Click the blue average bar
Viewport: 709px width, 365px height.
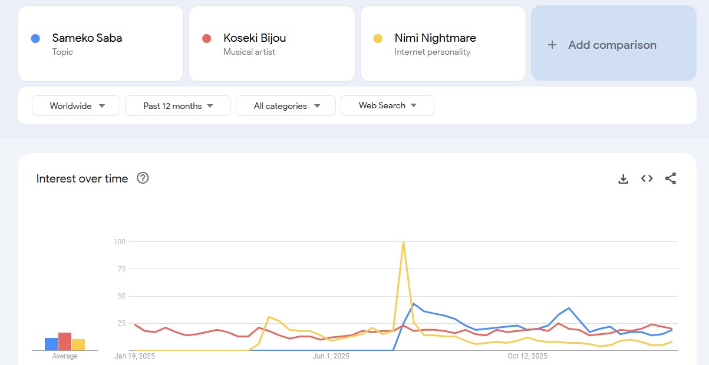(x=51, y=344)
